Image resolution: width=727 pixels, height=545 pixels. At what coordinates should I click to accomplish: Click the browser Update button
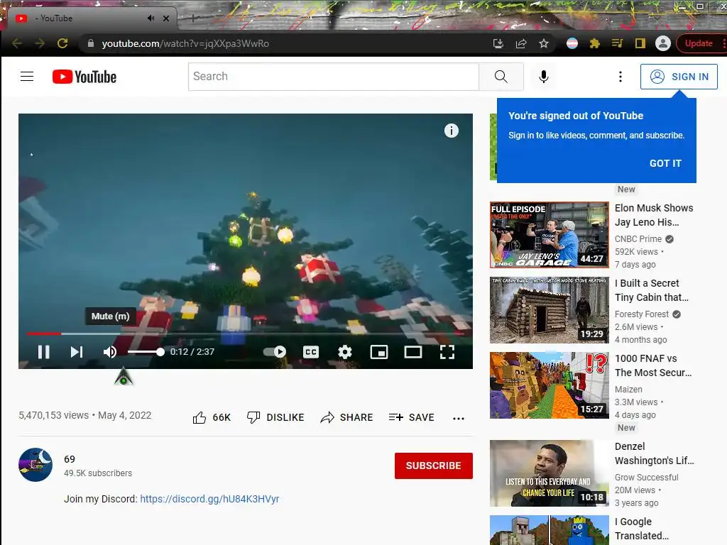(x=699, y=43)
